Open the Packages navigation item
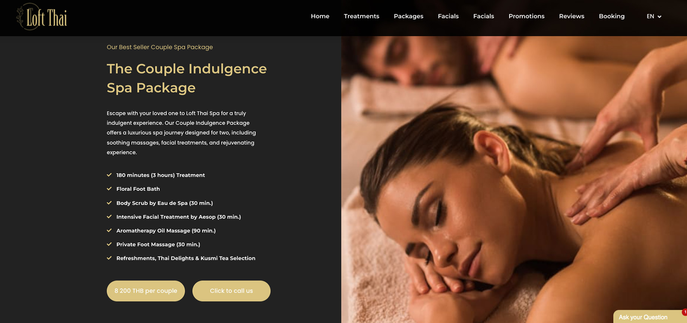This screenshot has height=323, width=687. (408, 16)
